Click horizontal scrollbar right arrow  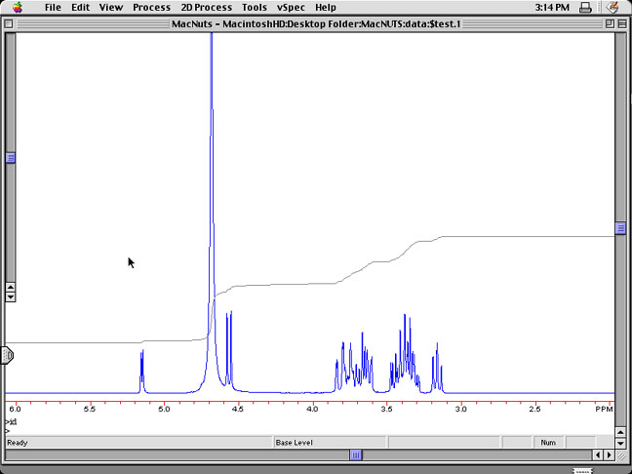click(x=610, y=454)
